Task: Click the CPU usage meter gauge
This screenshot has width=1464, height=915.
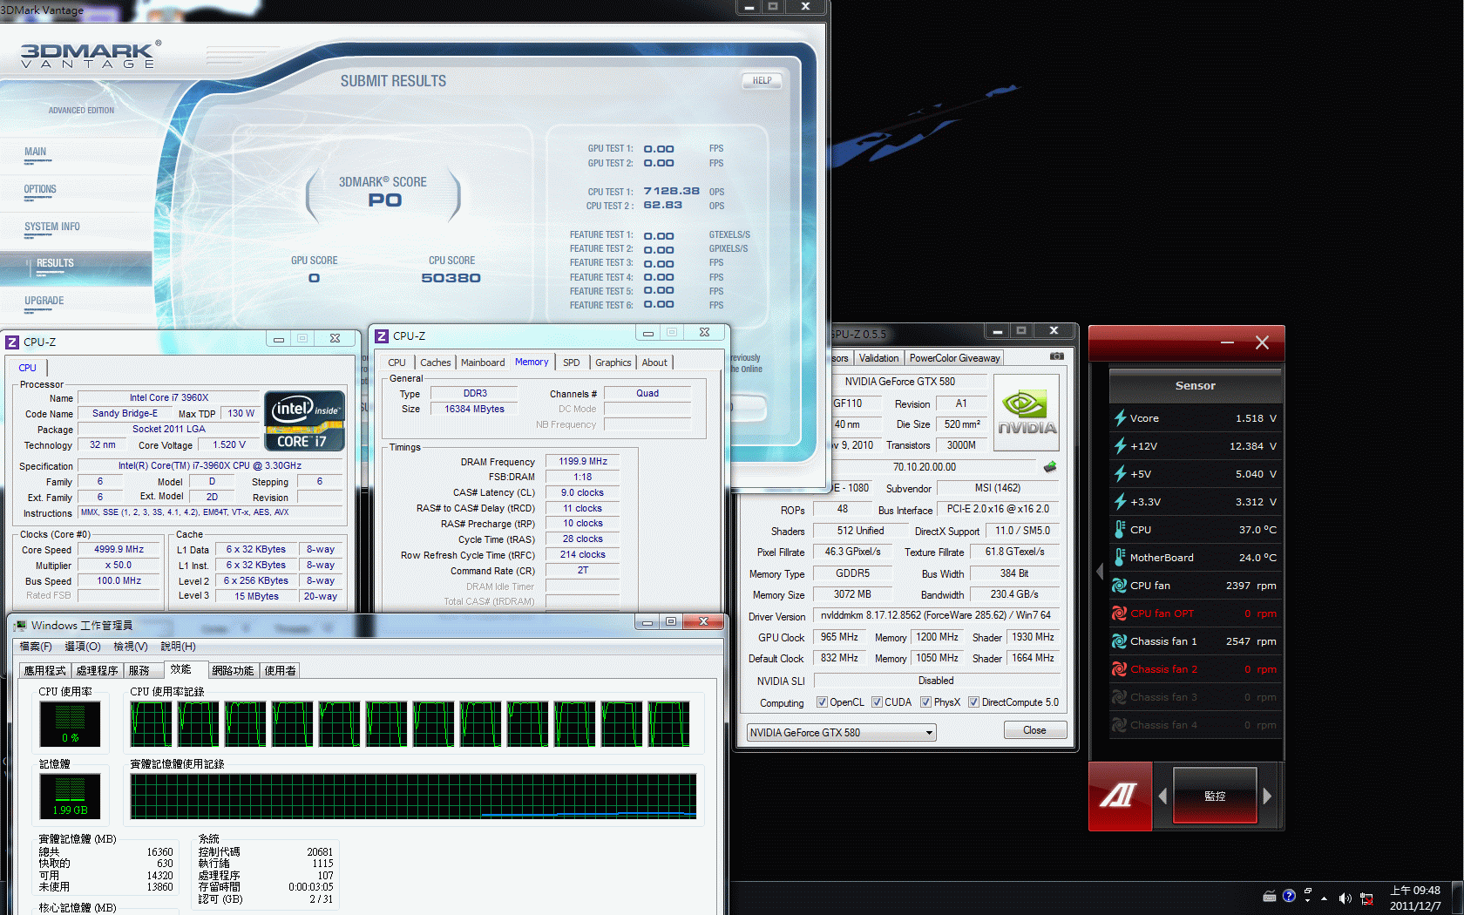Action: [71, 723]
